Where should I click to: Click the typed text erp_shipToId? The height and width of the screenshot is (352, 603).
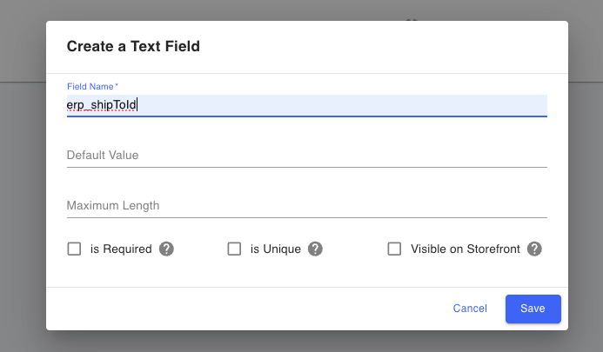pyautogui.click(x=102, y=105)
